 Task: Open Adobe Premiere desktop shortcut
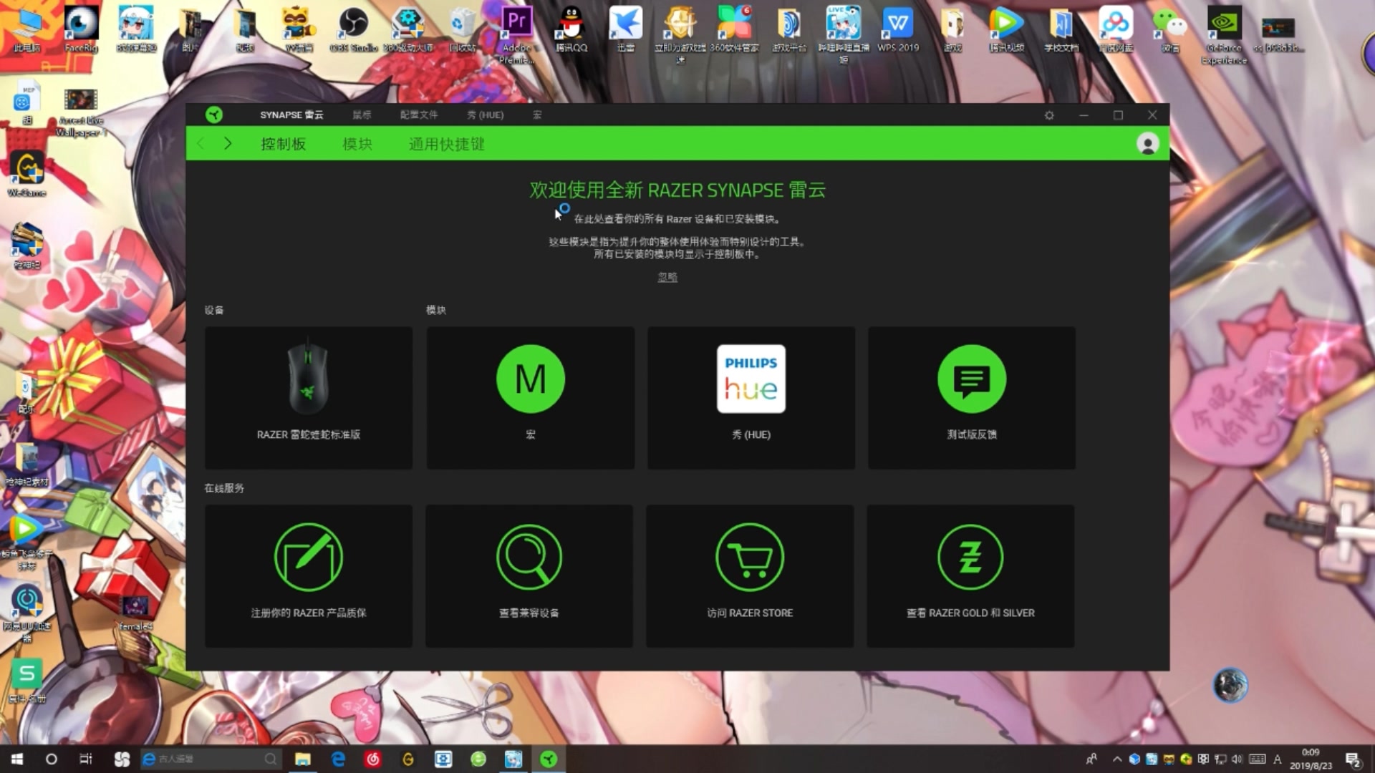click(517, 34)
